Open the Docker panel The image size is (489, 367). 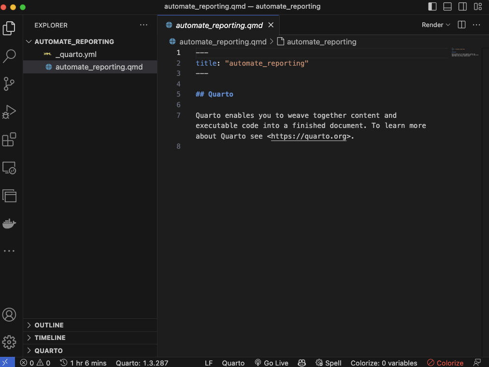[9, 224]
